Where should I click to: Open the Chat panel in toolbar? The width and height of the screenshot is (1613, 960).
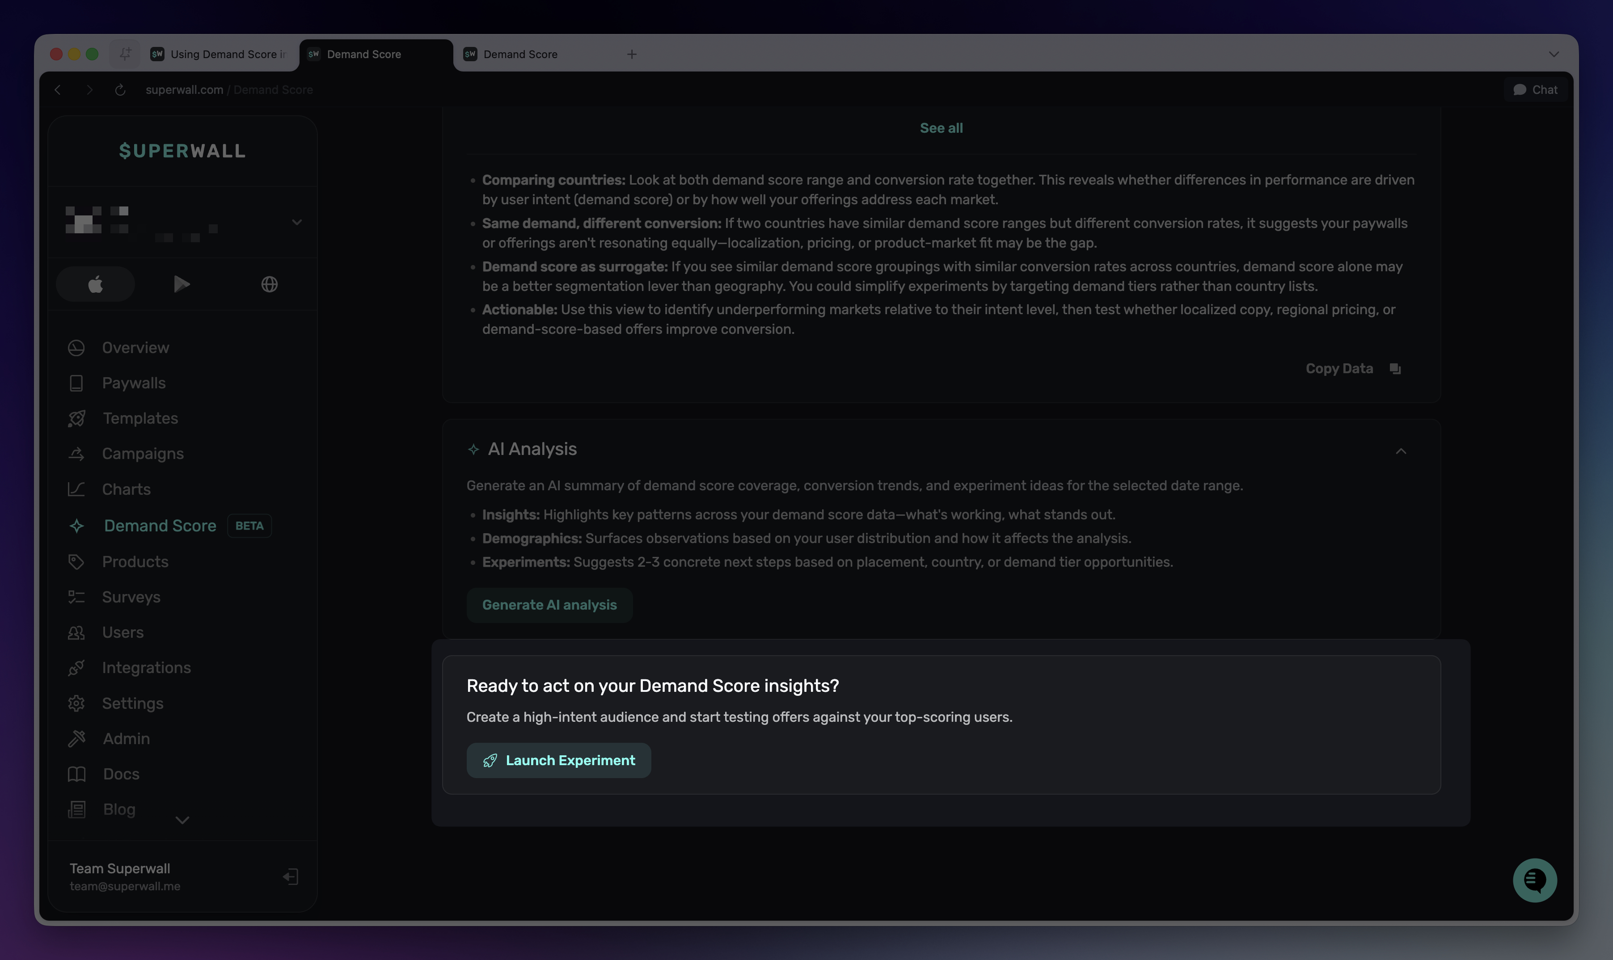pyautogui.click(x=1535, y=90)
